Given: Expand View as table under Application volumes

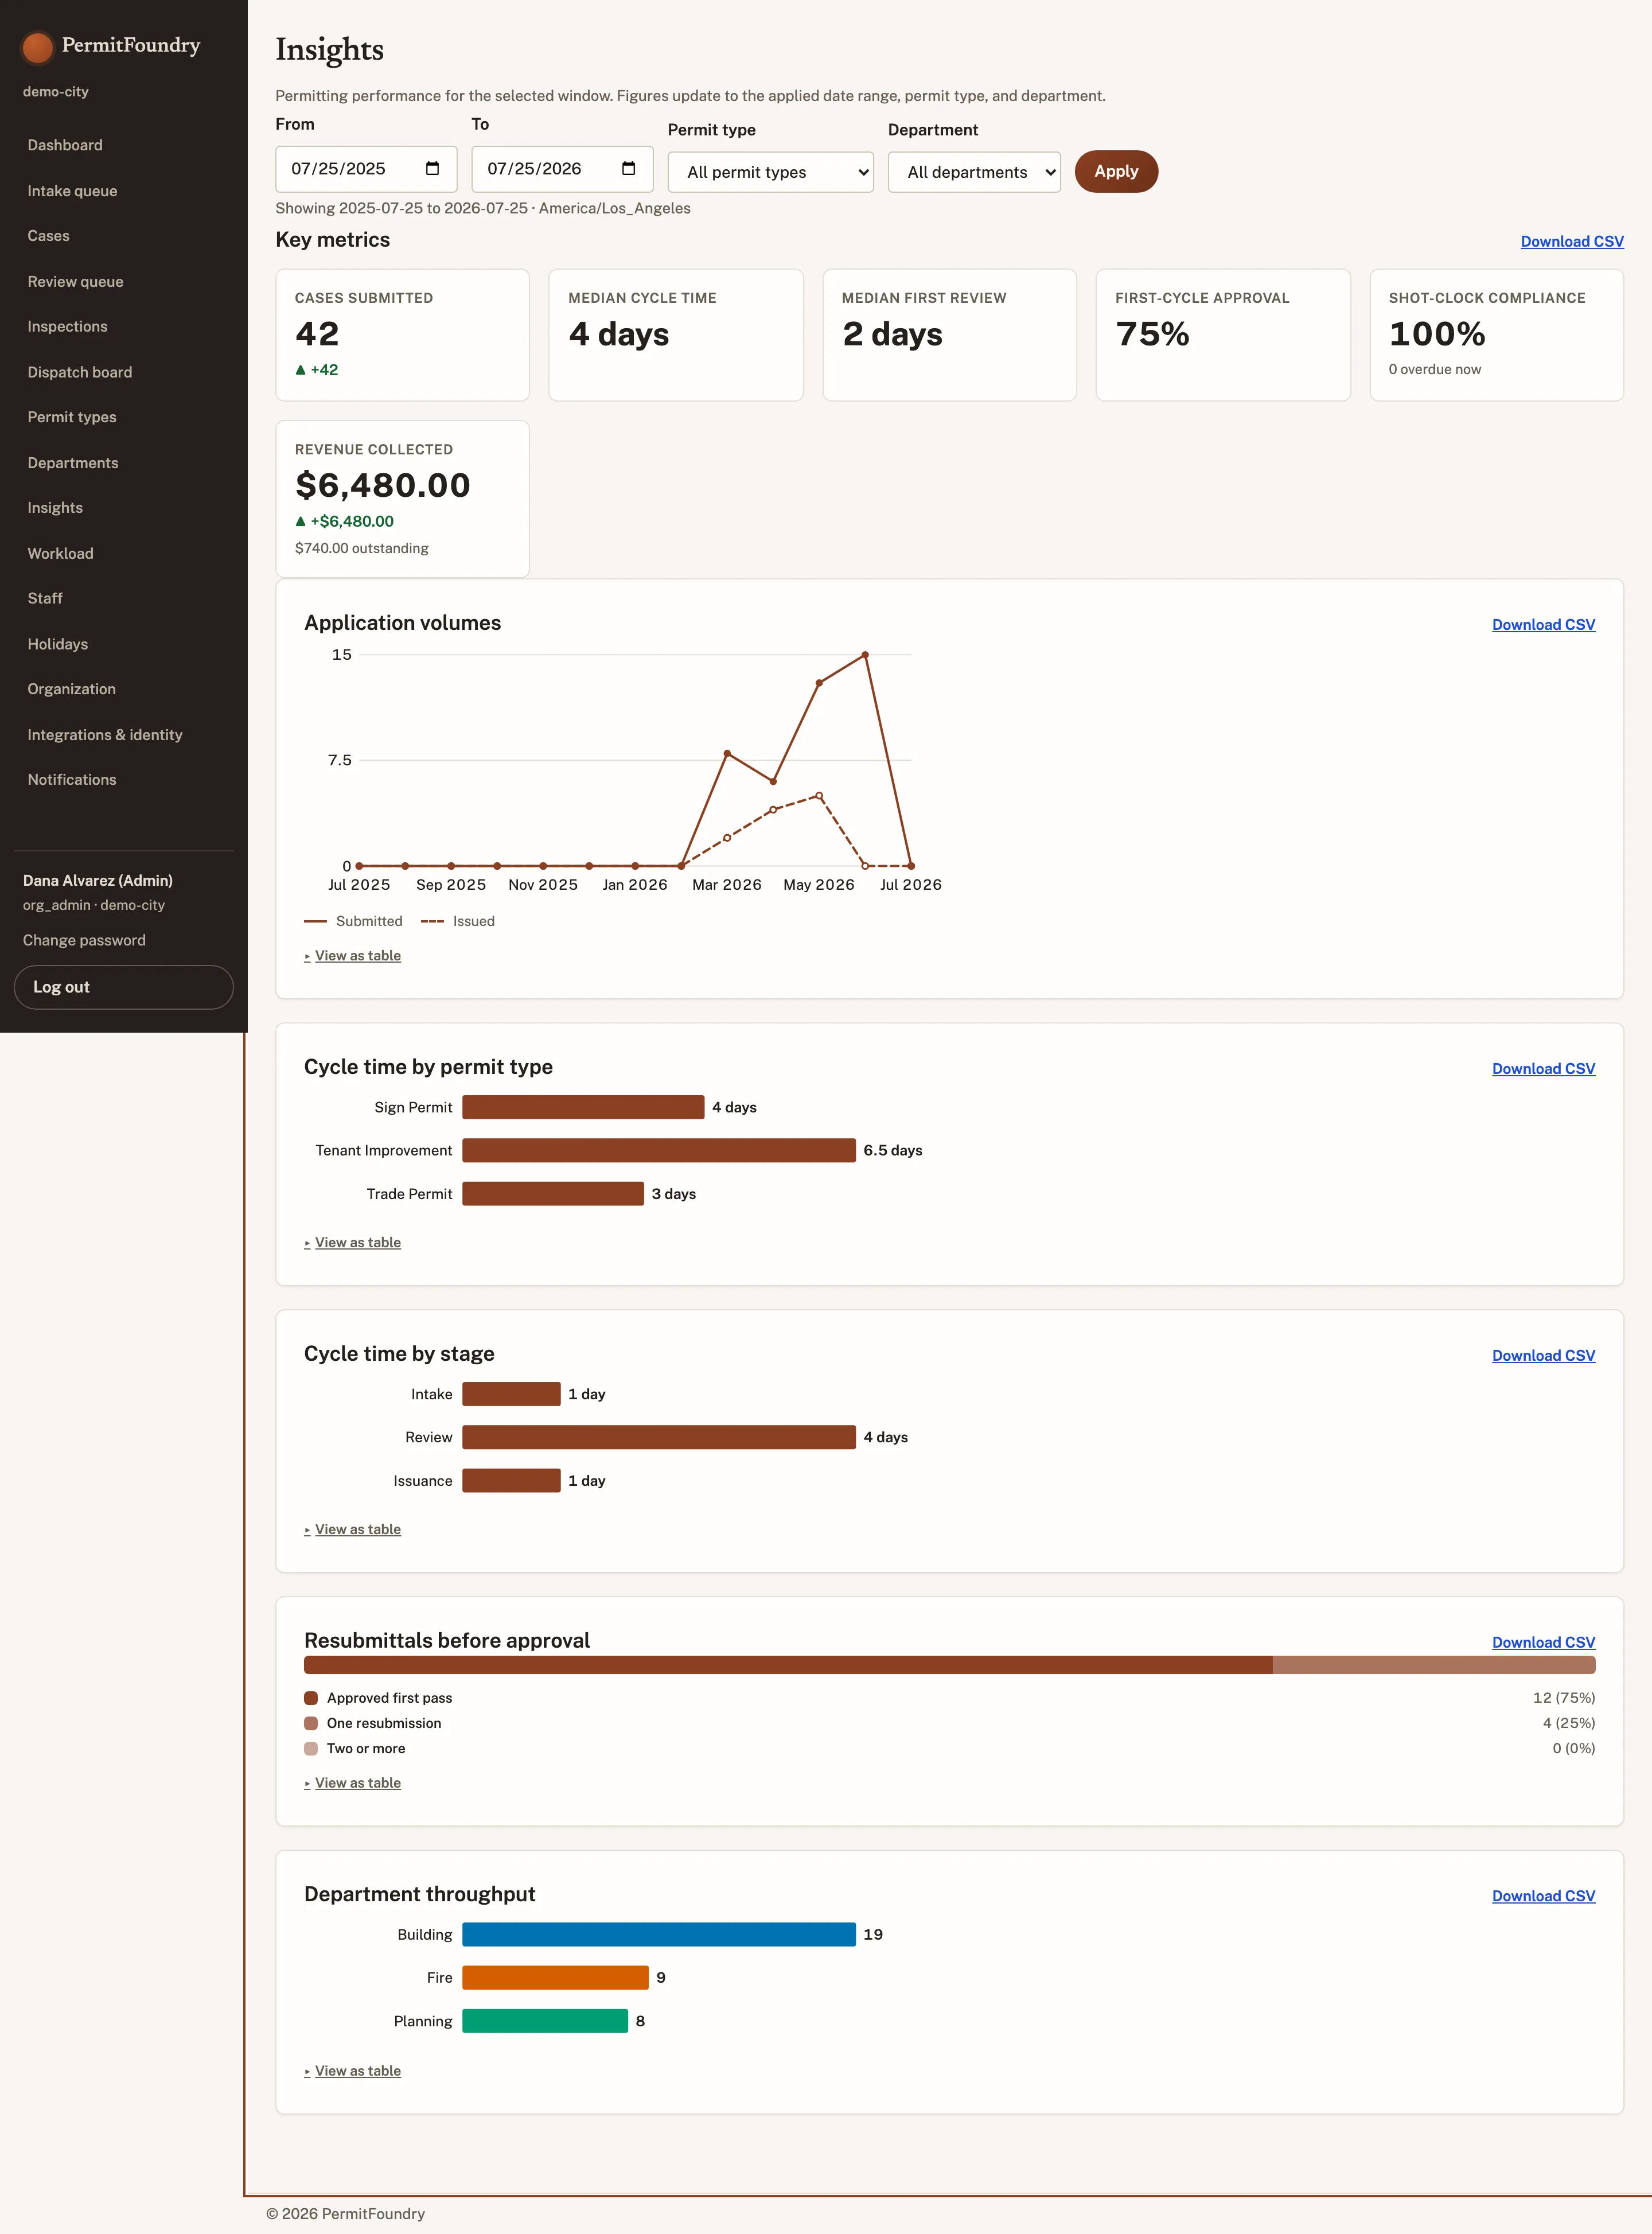Looking at the screenshot, I should [353, 955].
